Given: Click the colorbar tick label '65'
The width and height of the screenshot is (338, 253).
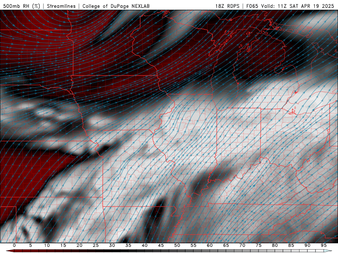Looking at the screenshot, I should (226, 245).
